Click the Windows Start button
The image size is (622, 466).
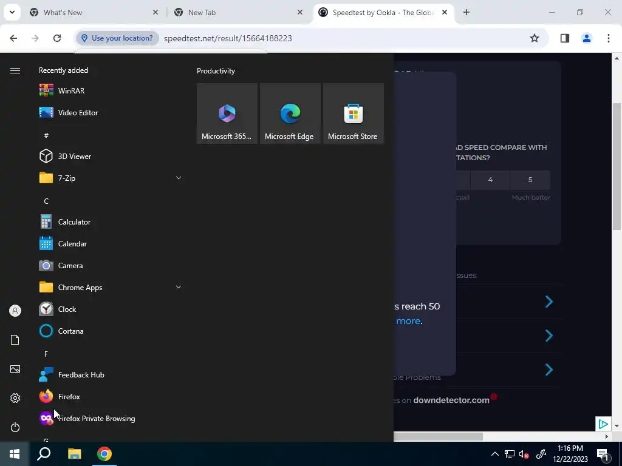15,454
